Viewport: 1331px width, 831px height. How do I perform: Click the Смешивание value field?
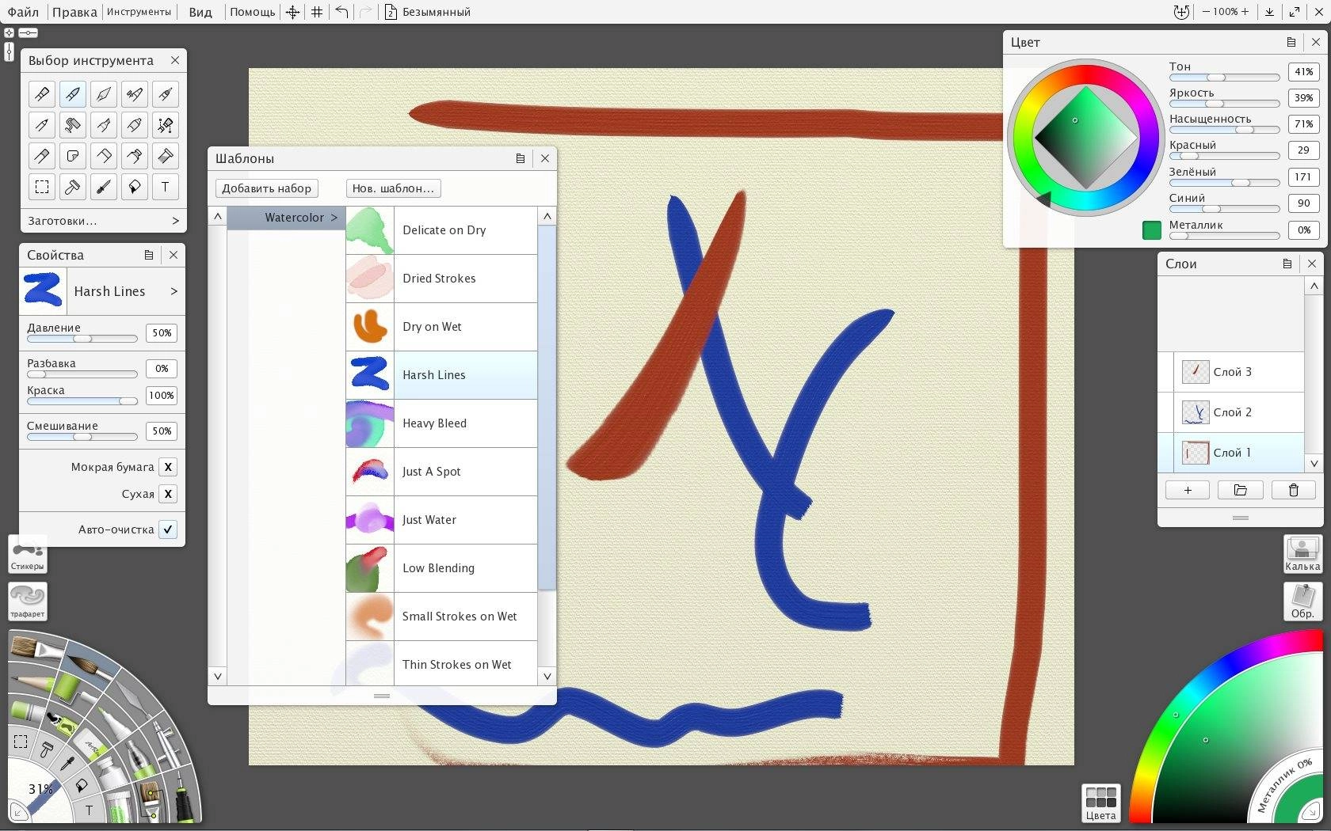click(x=162, y=431)
